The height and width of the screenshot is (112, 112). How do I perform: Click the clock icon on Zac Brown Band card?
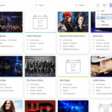[28, 88]
